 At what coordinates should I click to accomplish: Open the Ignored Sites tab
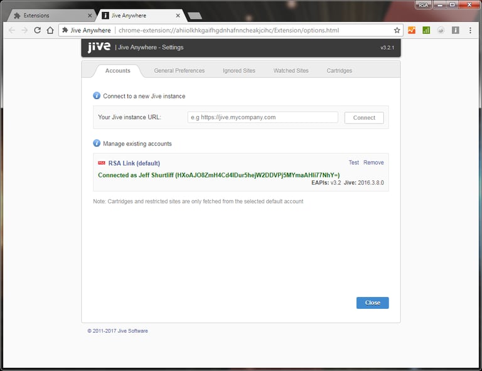239,71
